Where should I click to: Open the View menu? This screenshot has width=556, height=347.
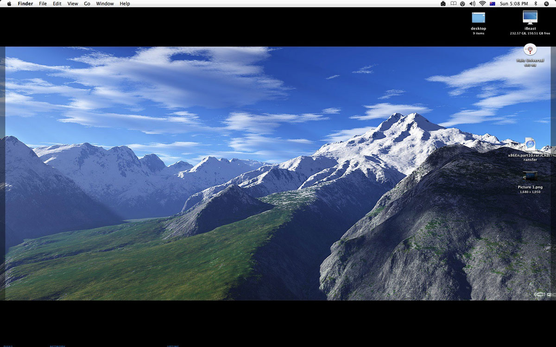(x=73, y=4)
